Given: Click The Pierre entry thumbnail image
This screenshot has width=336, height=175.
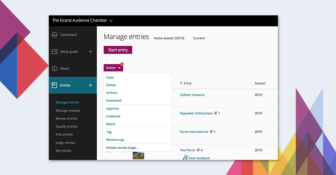Looking at the screenshot, I should (x=138, y=155).
